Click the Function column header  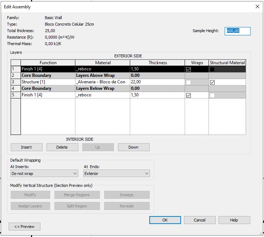[48, 63]
